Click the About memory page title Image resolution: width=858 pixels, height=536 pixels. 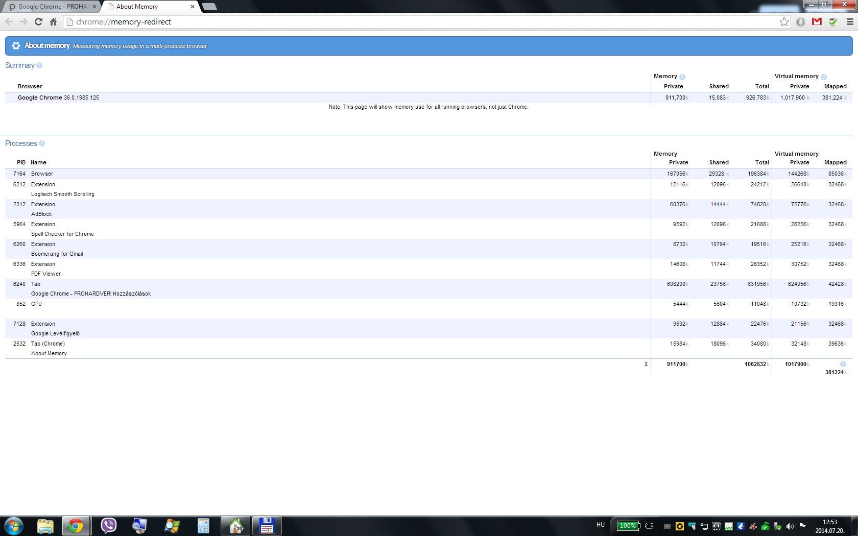coord(47,45)
